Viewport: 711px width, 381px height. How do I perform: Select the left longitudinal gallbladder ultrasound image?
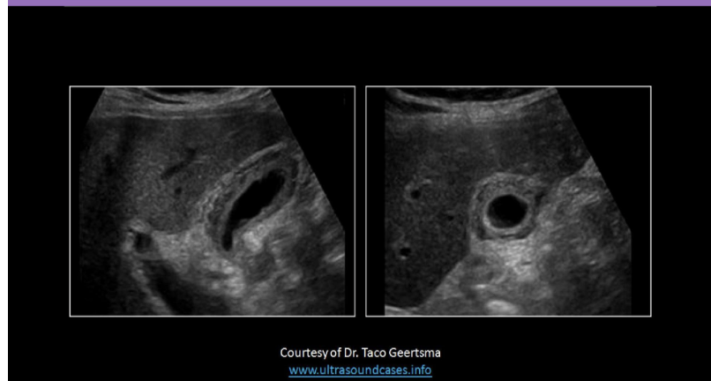pos(213,201)
